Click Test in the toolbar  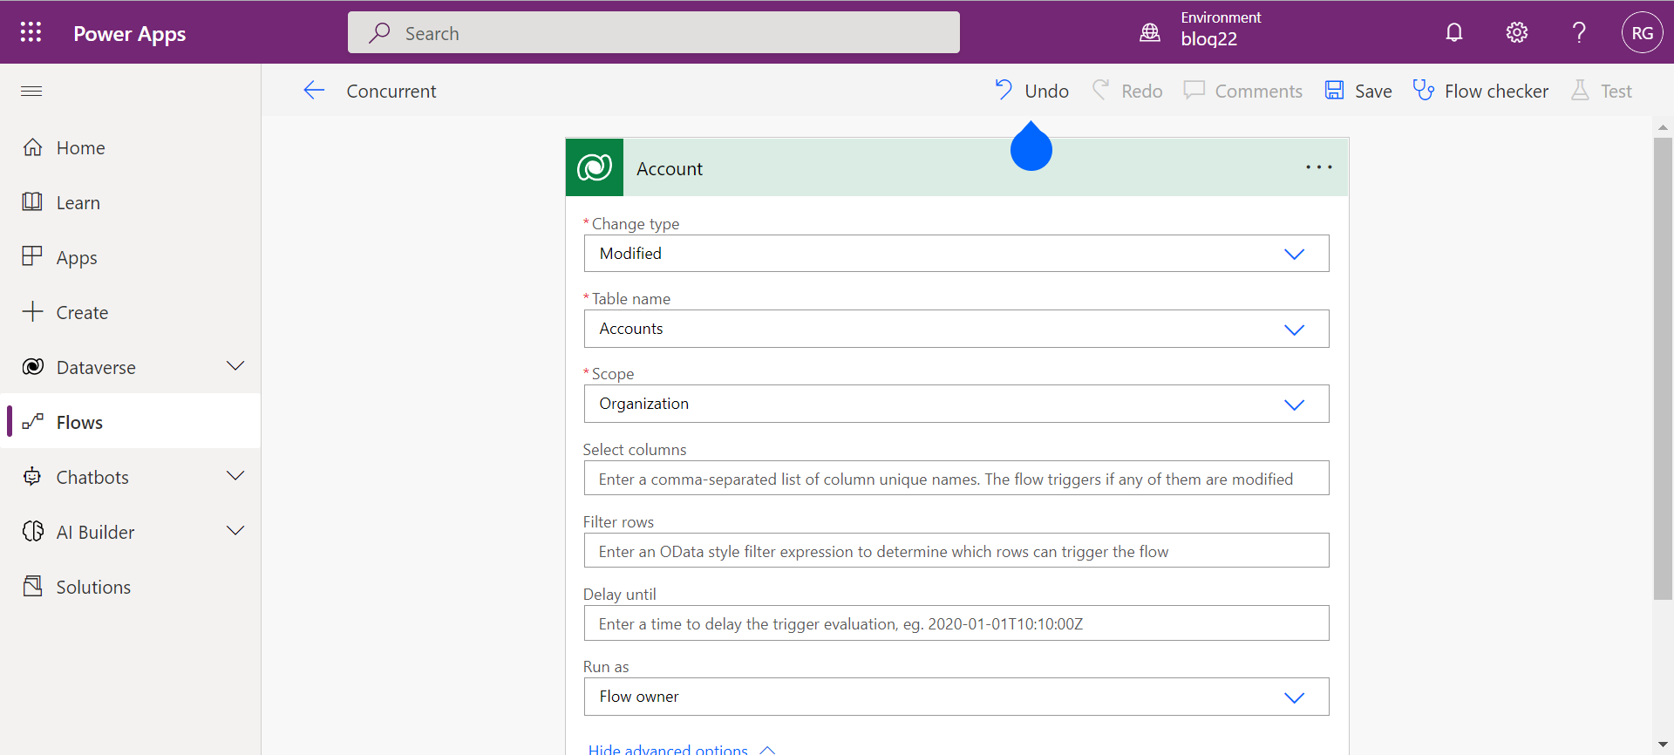1601,91
